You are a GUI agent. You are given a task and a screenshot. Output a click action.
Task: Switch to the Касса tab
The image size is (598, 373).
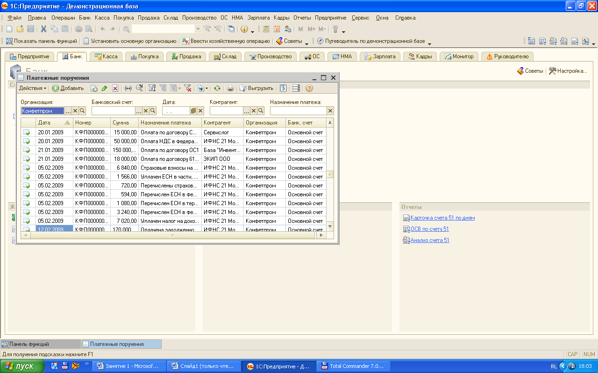coord(106,56)
